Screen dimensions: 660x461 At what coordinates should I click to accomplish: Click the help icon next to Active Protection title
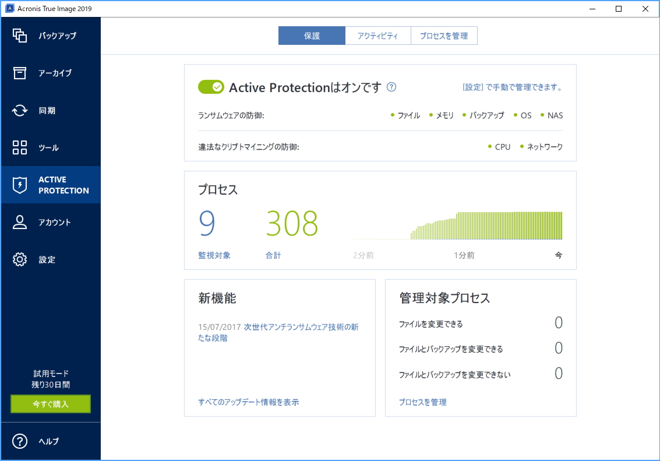tap(391, 87)
